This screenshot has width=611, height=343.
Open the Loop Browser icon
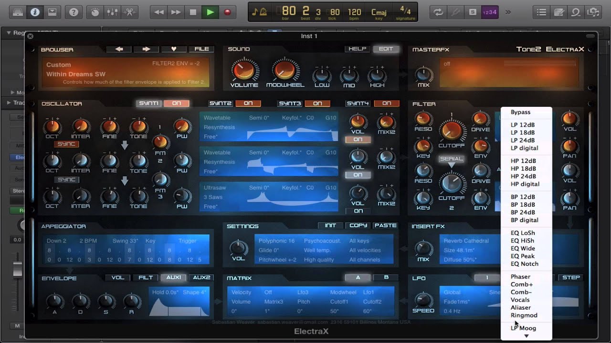pos(576,12)
